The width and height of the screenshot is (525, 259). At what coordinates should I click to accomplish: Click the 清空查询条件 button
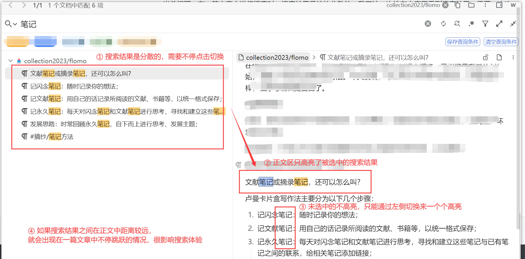[501, 42]
